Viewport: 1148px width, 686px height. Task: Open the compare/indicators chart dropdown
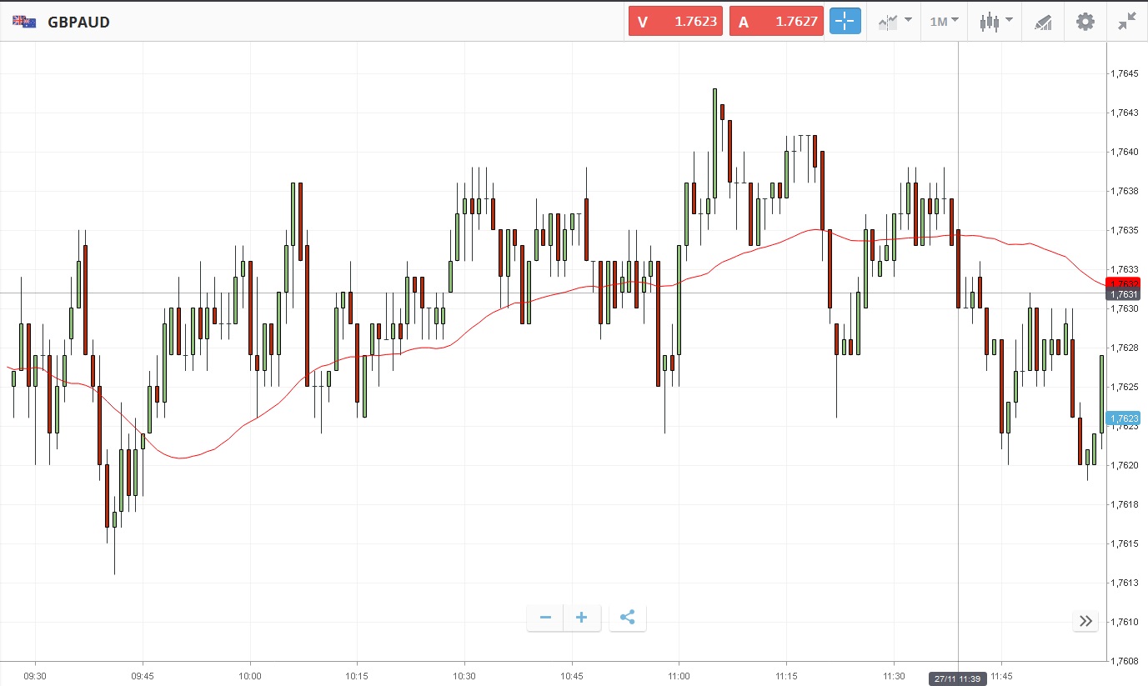tap(895, 22)
